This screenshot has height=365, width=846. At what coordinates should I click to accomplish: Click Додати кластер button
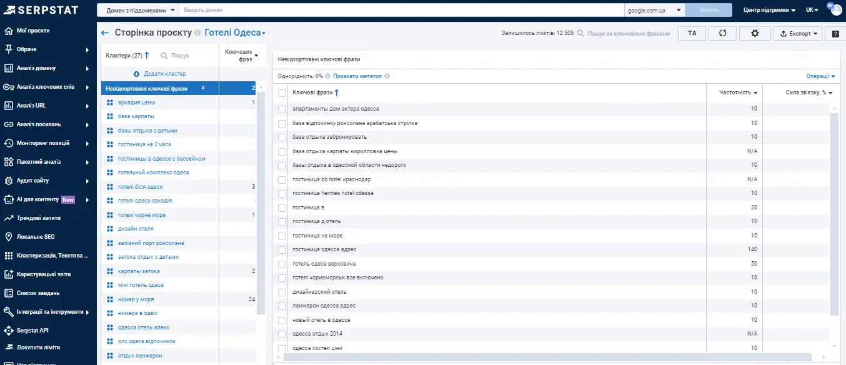(160, 74)
